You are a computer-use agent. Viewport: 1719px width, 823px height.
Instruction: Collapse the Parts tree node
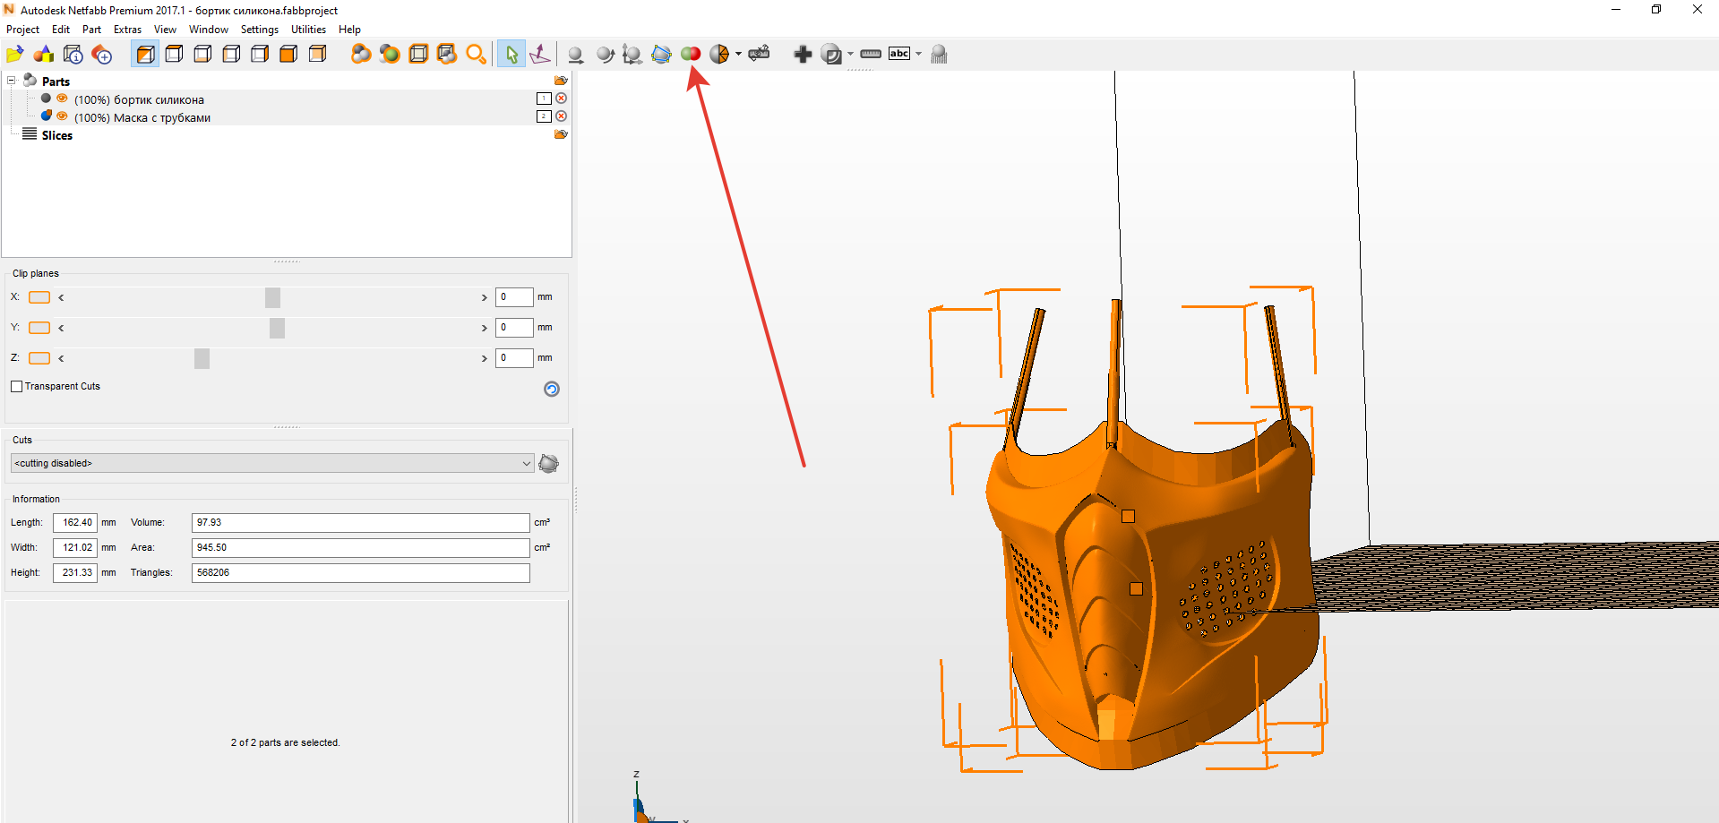tap(12, 80)
